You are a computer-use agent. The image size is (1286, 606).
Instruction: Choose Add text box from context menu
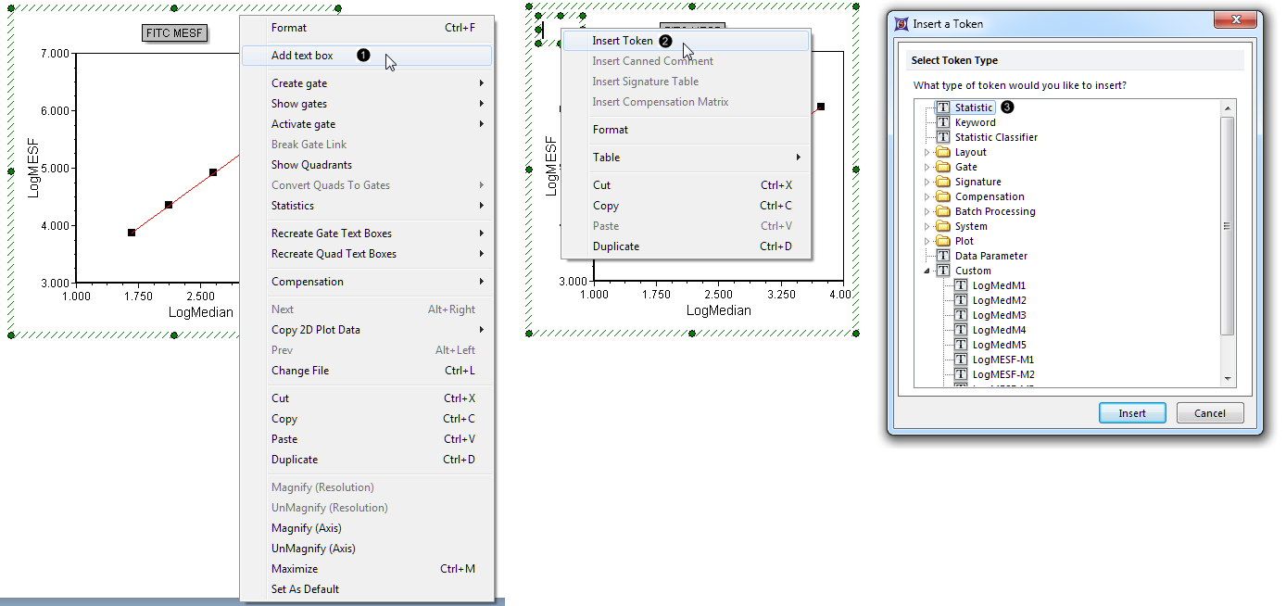(302, 56)
